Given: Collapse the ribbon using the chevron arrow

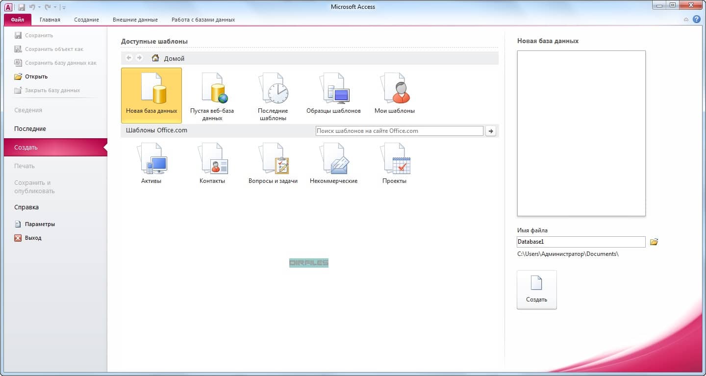Looking at the screenshot, I should pos(686,20).
